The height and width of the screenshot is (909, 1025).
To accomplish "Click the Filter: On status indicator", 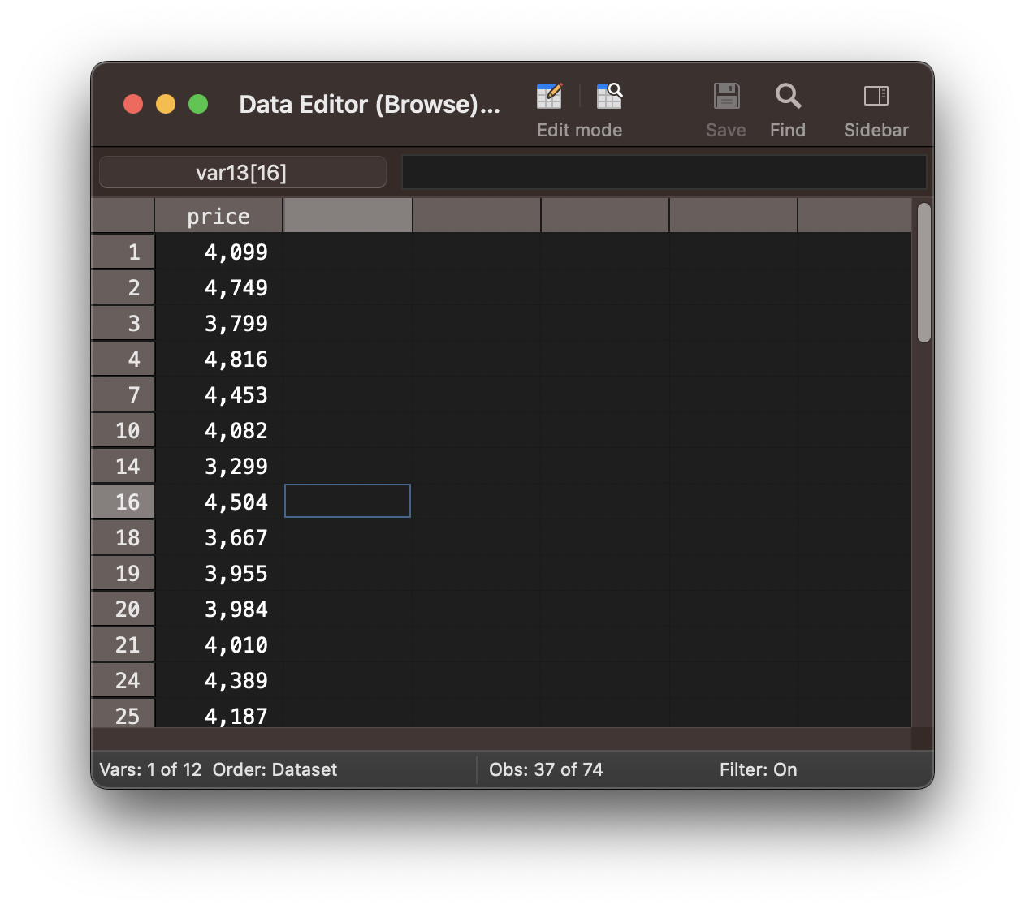I will point(758,769).
